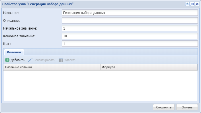
Task: Click the empty columns grid area
Action: tap(100, 86)
